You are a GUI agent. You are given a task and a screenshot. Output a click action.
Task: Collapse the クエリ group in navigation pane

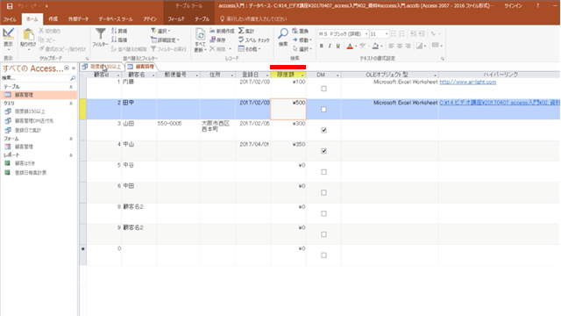[x=71, y=104]
